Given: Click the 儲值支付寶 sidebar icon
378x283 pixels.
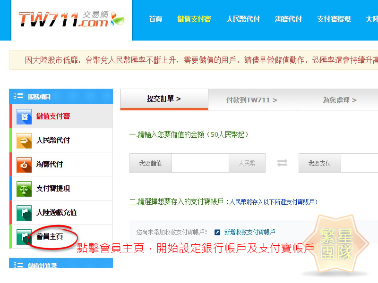Looking at the screenshot, I should tap(24, 117).
